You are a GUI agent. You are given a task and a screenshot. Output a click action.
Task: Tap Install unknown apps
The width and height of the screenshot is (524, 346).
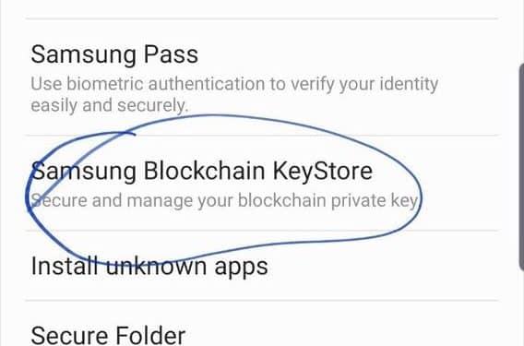[262, 266]
